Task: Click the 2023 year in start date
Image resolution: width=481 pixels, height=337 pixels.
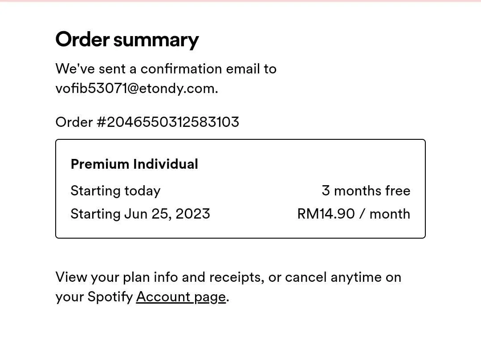Action: point(193,214)
